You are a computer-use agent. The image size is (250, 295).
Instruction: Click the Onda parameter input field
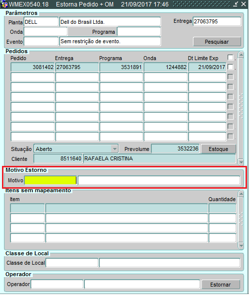pyautogui.click(x=46, y=32)
